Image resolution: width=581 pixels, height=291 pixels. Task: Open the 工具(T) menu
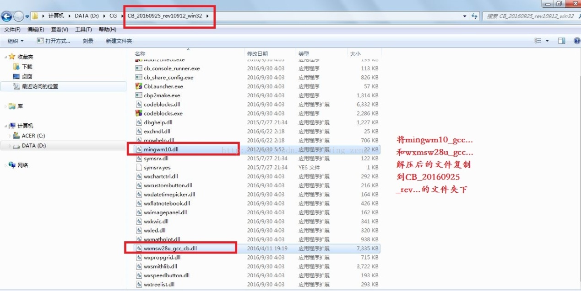[83, 29]
